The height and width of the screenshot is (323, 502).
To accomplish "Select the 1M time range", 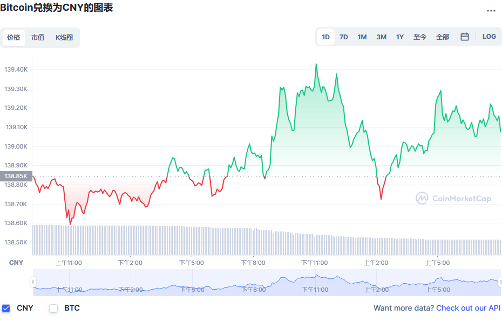I will point(362,37).
